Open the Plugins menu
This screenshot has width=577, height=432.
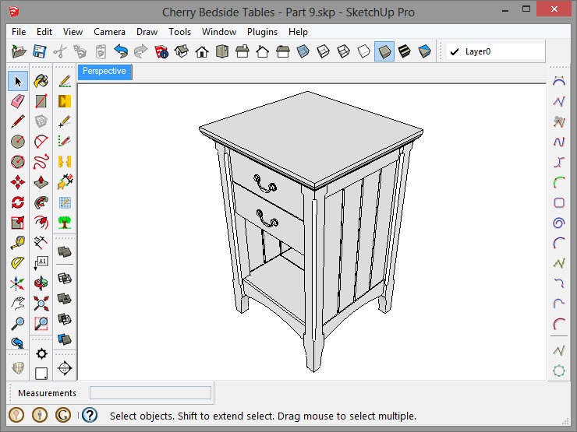(x=262, y=32)
